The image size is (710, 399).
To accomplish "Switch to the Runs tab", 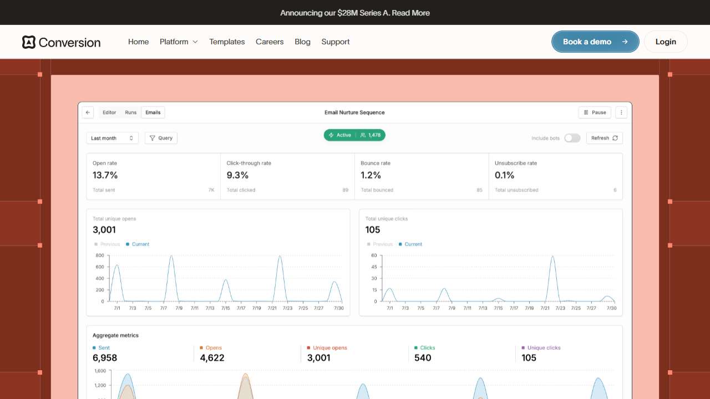I will pos(130,112).
